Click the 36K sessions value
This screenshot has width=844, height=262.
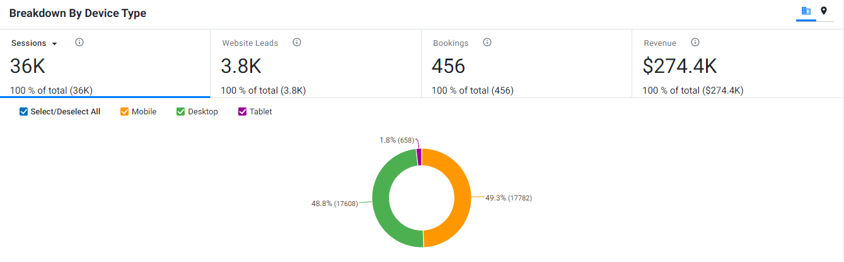coord(28,67)
